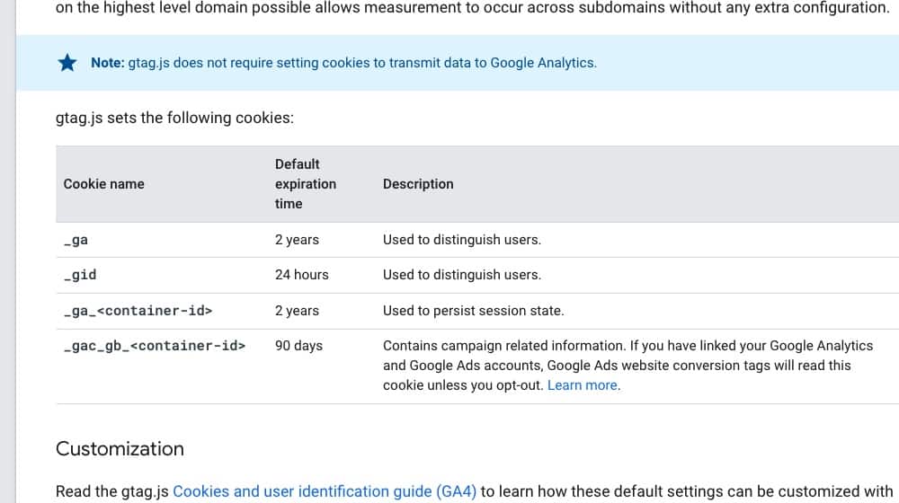Viewport: 899px width, 503px height.
Task: Open the Learn more link
Action: (583, 385)
